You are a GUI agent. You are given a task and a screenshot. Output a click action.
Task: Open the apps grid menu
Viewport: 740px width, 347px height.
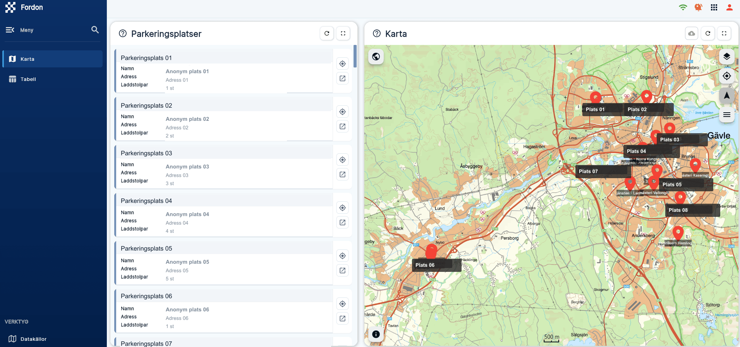click(714, 7)
